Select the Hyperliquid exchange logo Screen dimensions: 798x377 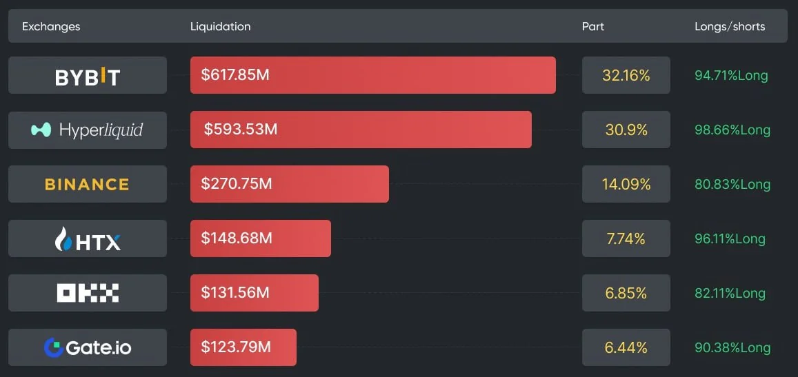(88, 130)
